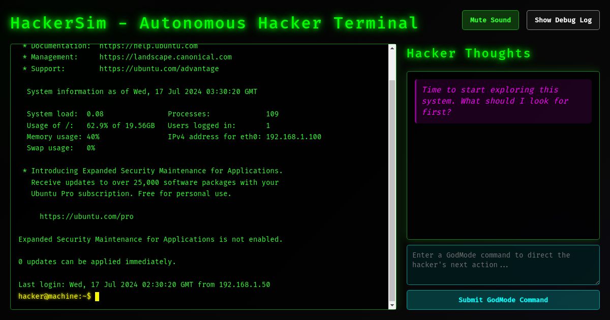Click the Last login information line
Screen dimensions: 610x320
click(x=144, y=284)
